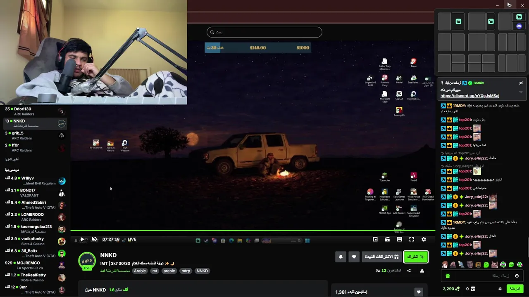Click the search field at top
The image size is (529, 297).
[264, 32]
